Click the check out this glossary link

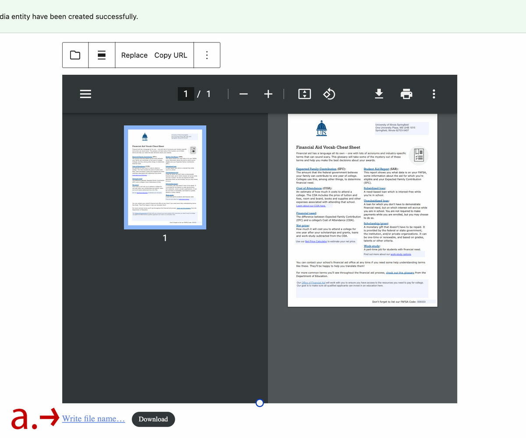[400, 273]
